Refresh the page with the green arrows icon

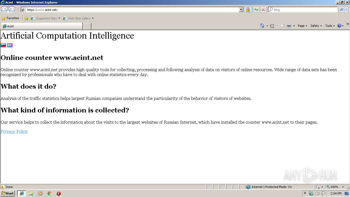click(256, 10)
